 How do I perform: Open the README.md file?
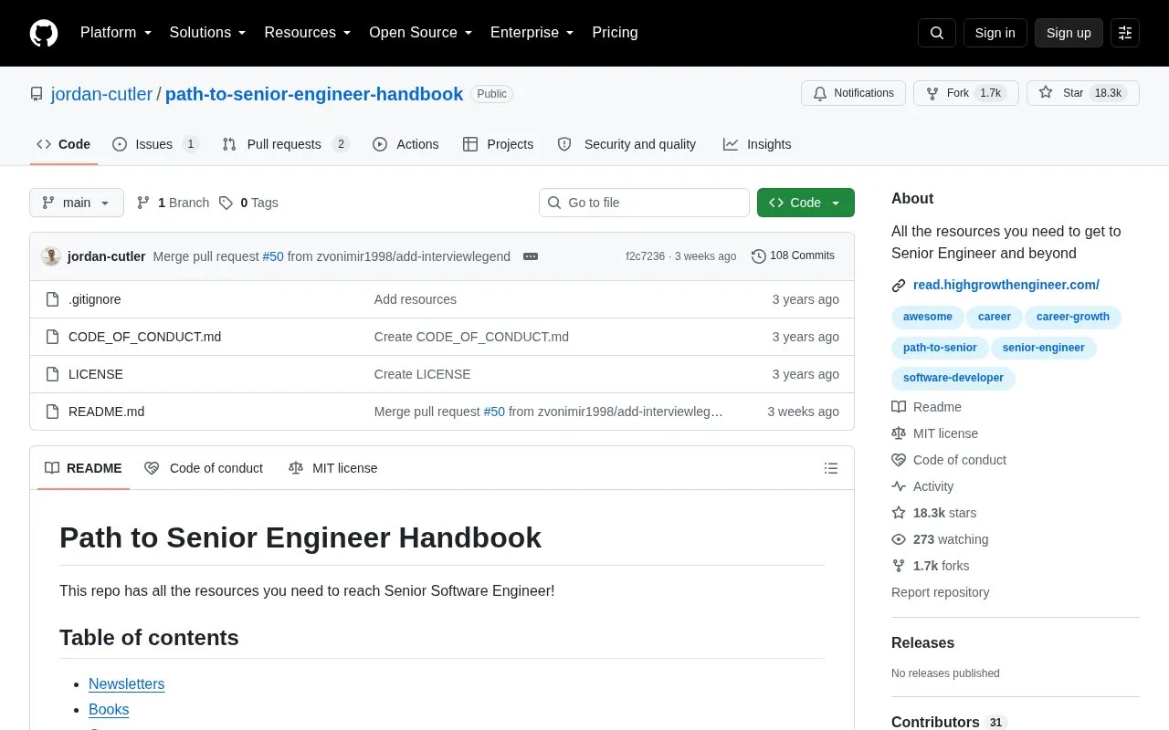(106, 412)
